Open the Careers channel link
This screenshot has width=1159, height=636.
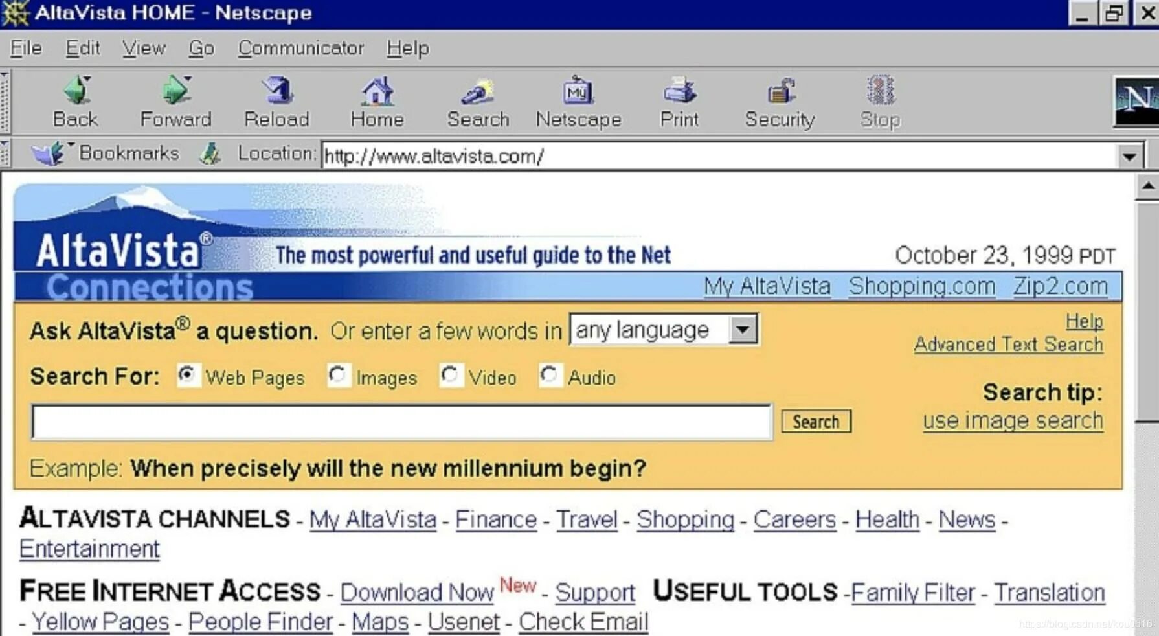794,519
